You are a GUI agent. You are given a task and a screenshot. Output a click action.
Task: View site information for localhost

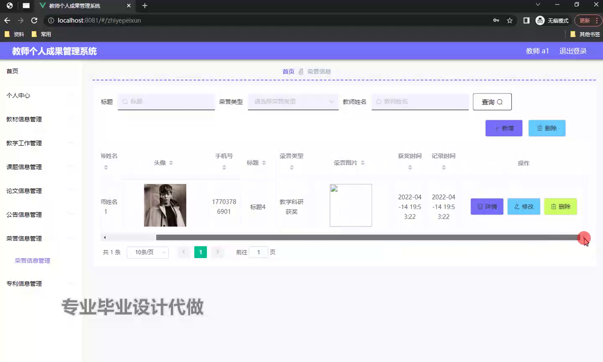[x=51, y=20]
